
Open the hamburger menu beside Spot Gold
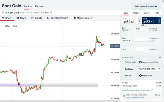click(x=3, y=13)
